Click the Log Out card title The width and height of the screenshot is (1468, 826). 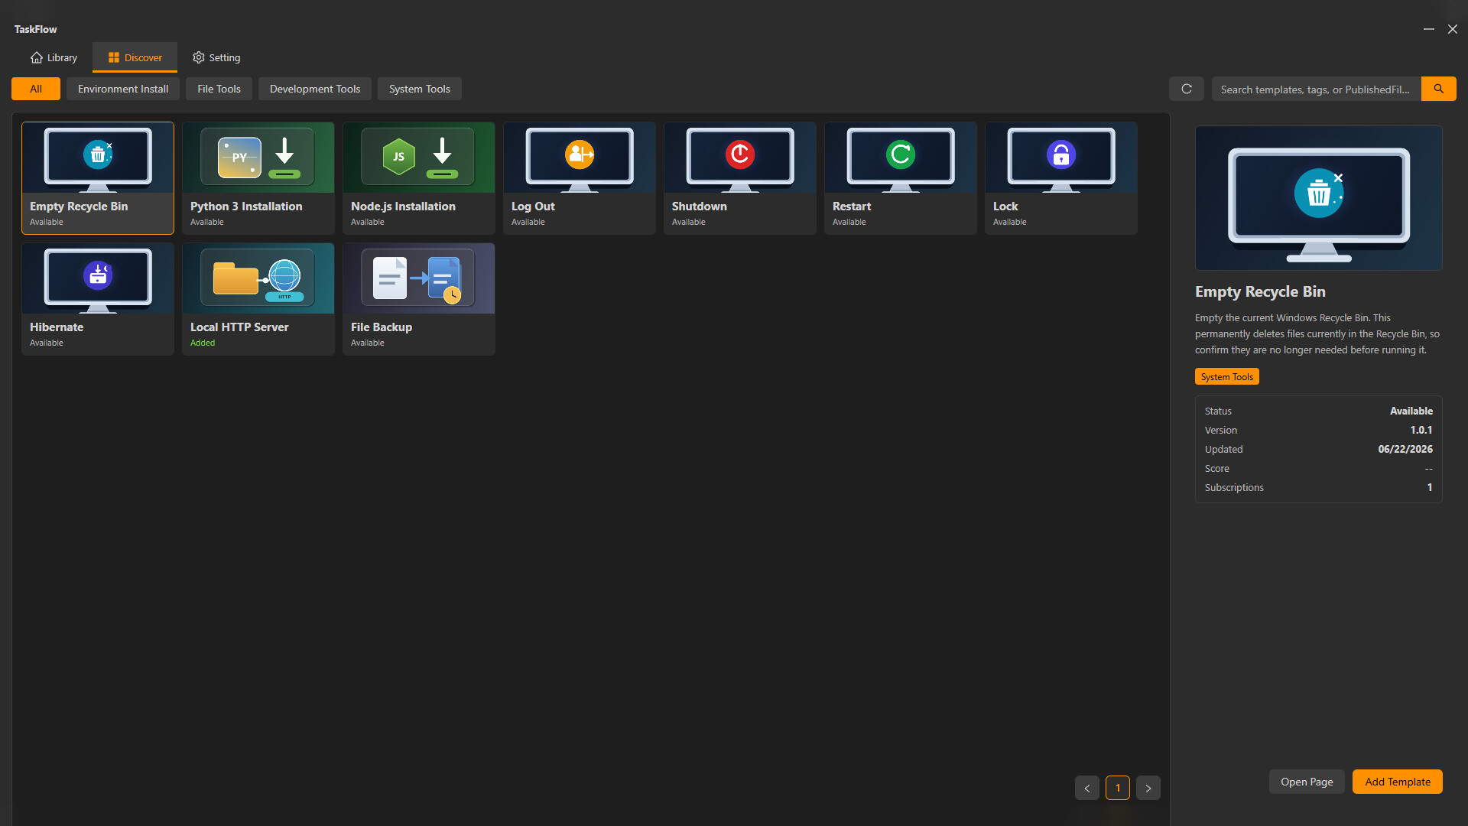[533, 206]
